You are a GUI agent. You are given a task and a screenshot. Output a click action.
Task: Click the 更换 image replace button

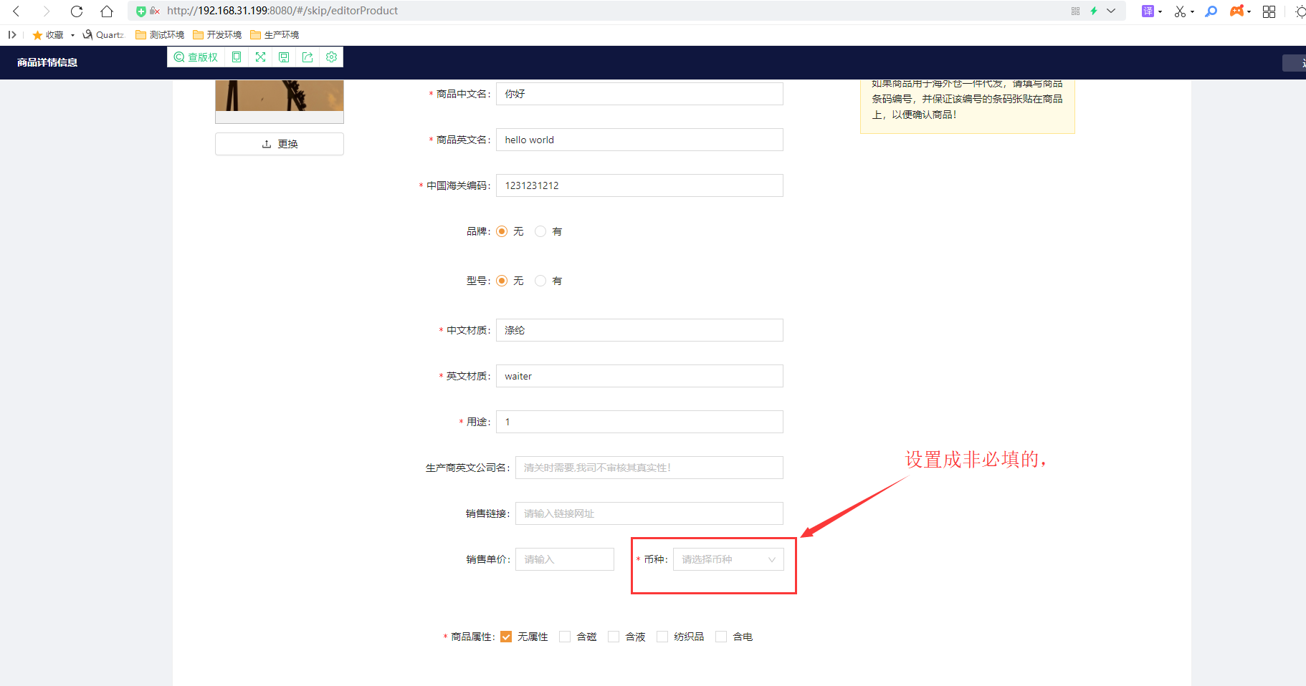[x=280, y=144]
